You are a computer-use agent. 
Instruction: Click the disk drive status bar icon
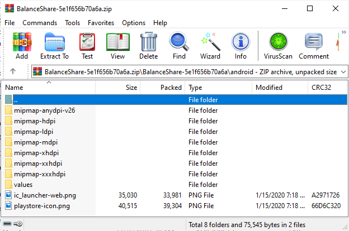point(7,224)
